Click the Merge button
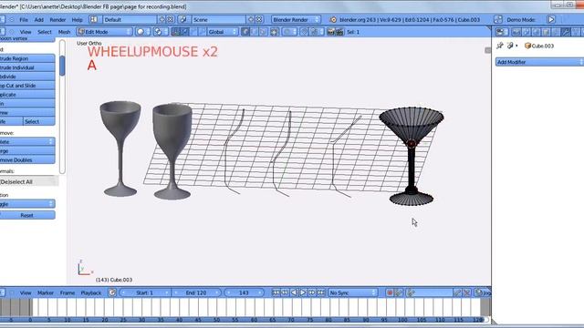This screenshot has width=584, height=328. point(27,151)
